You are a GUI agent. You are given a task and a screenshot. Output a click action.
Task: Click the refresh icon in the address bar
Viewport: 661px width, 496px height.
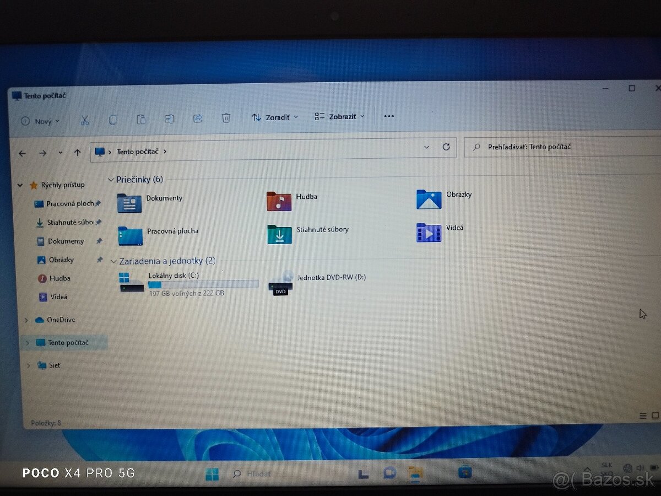446,147
